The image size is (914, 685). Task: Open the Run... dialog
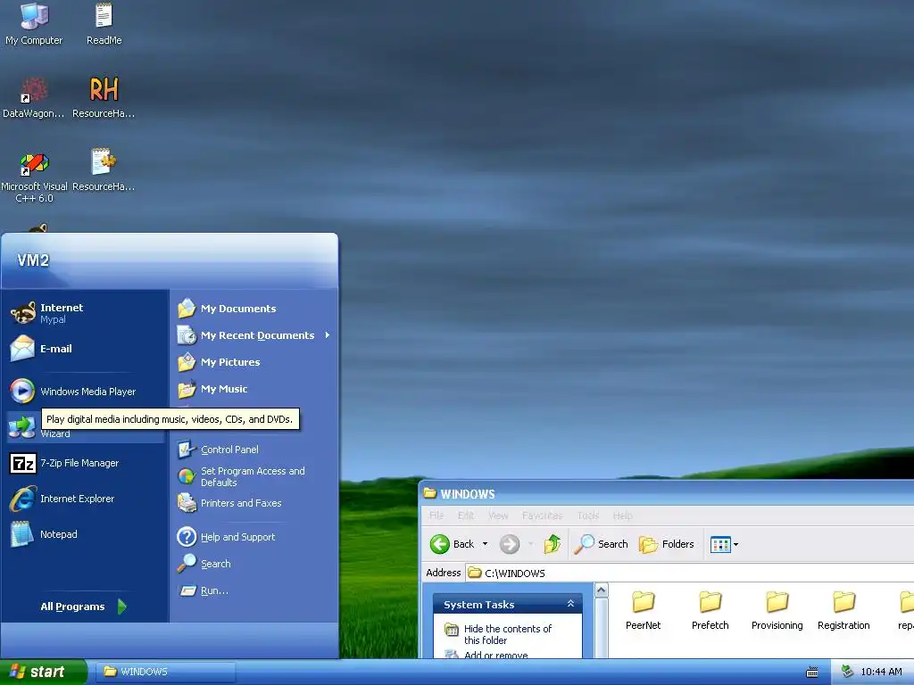coord(253,590)
